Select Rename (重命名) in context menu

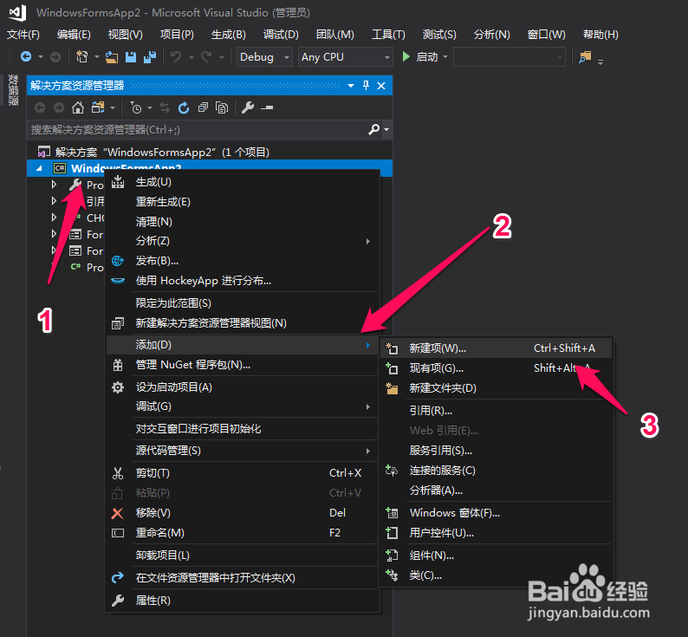point(243,533)
